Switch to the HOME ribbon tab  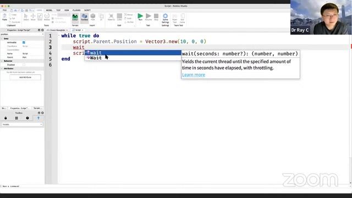[39, 10]
